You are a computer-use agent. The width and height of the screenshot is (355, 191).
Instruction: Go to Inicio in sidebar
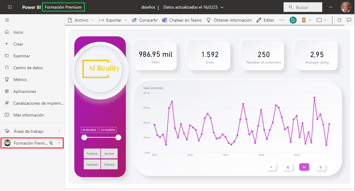[x=18, y=32]
